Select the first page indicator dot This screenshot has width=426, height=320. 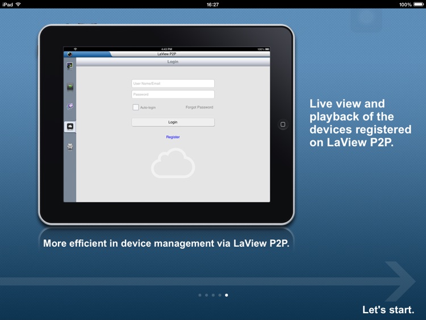tap(200, 295)
